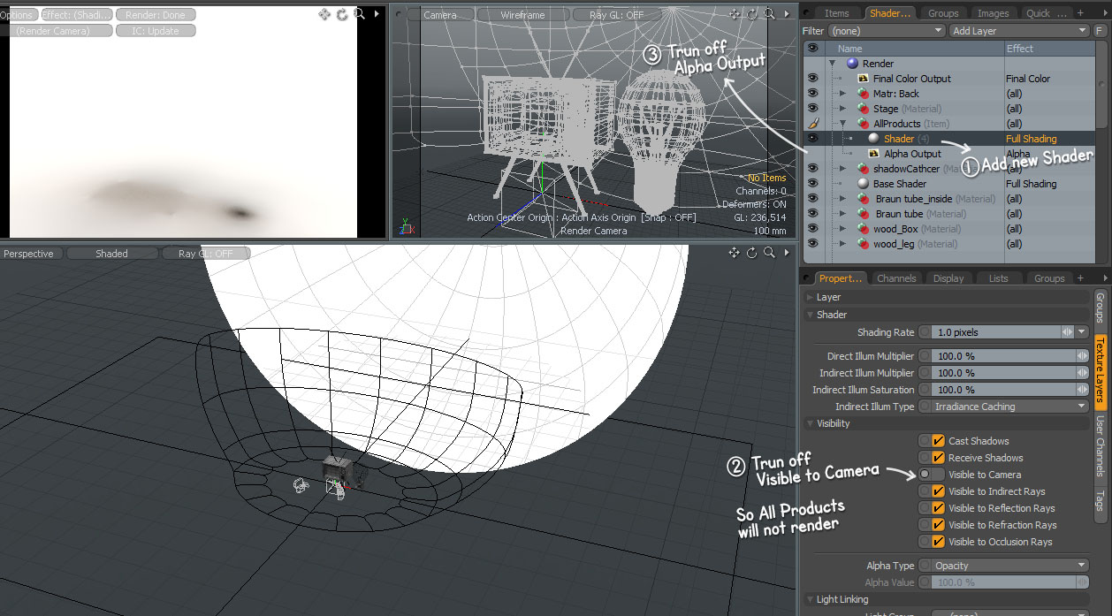Hide the Stage material layer eye toggle
The width and height of the screenshot is (1112, 616).
point(812,109)
